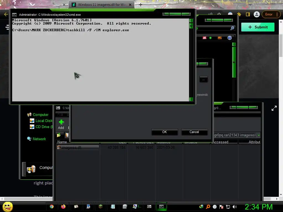Click the page horizontal scroll right arrow
This screenshot has height=212, width=283.
(277, 199)
